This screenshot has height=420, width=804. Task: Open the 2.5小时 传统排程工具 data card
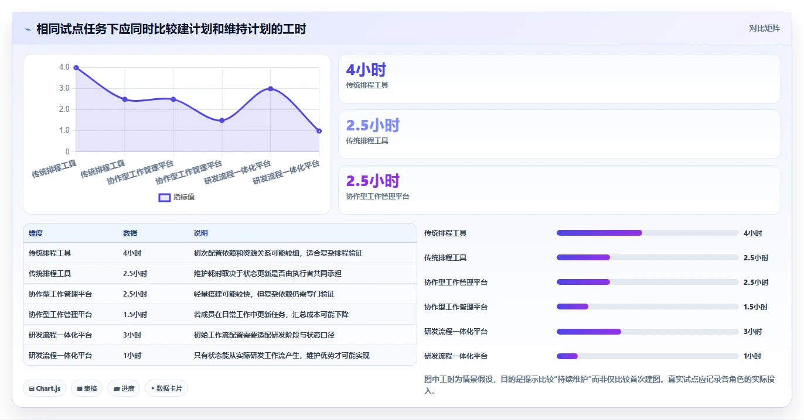pyautogui.click(x=560, y=135)
